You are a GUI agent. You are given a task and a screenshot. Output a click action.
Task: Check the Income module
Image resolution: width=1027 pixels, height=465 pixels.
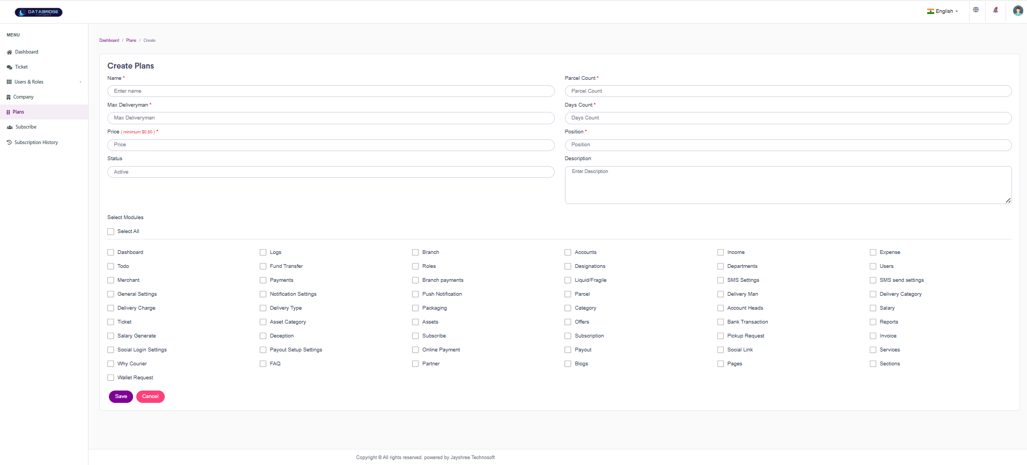click(721, 252)
